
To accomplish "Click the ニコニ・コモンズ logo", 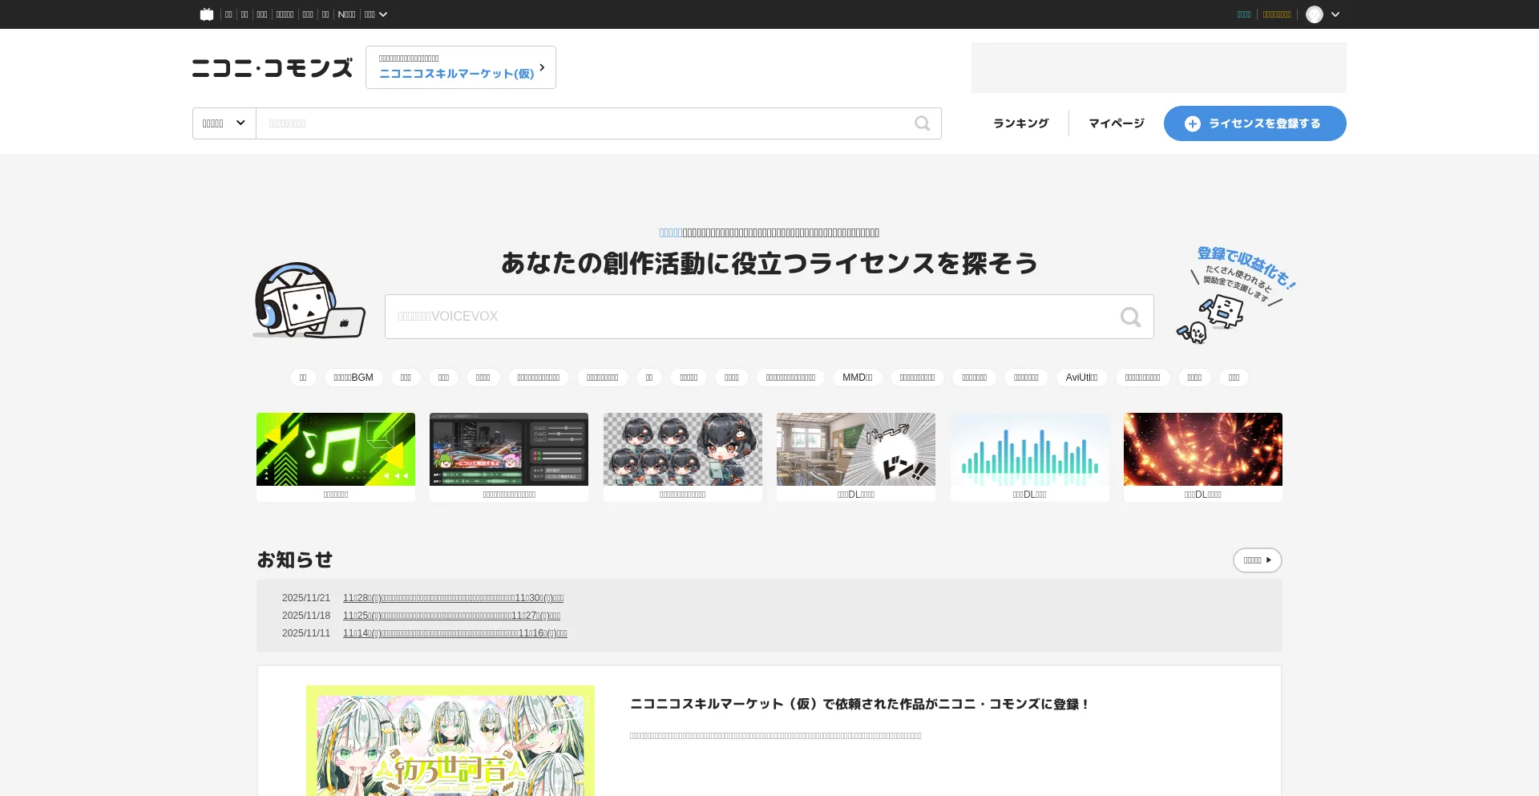I will (x=272, y=68).
